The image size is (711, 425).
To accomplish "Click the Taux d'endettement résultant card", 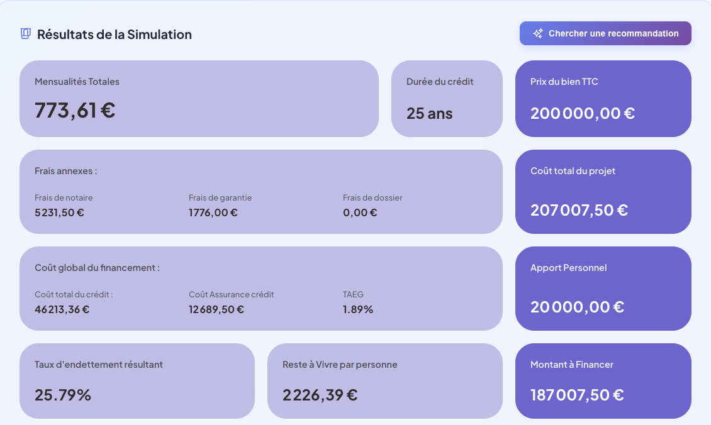I will (137, 380).
